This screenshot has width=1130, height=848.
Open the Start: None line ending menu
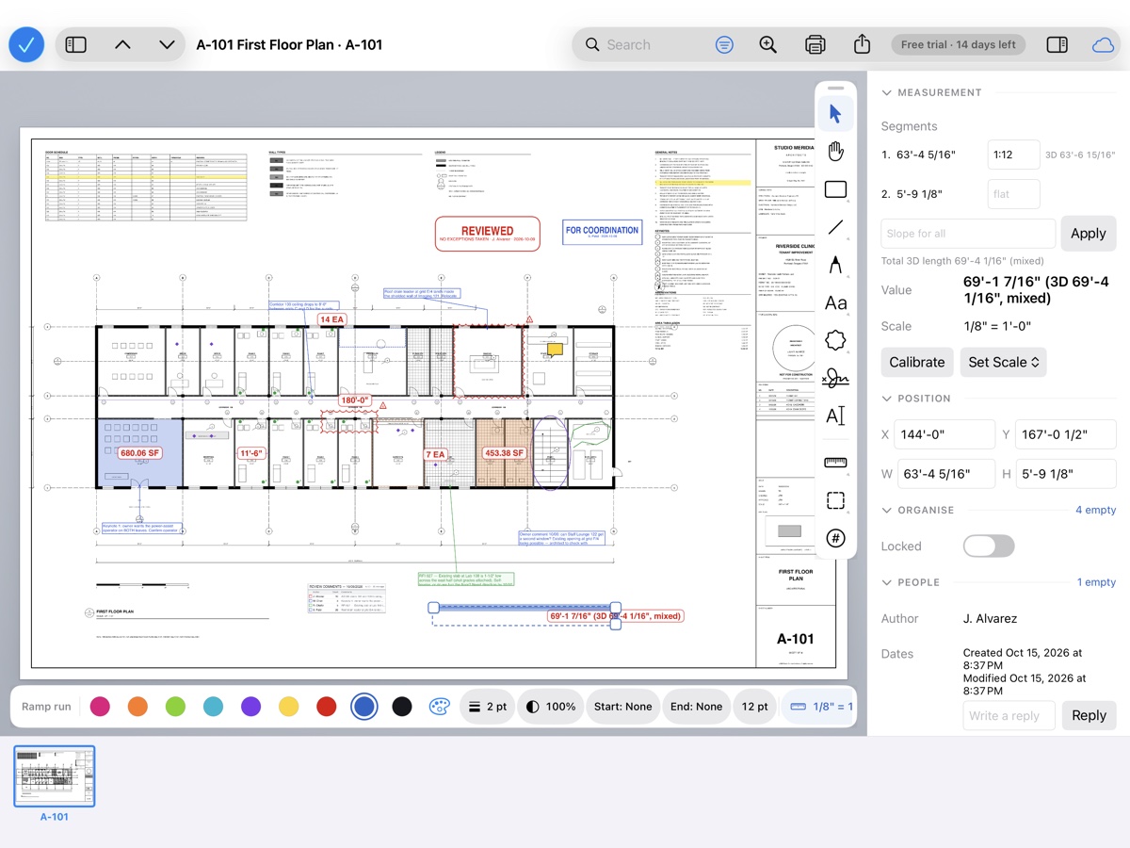tap(623, 707)
